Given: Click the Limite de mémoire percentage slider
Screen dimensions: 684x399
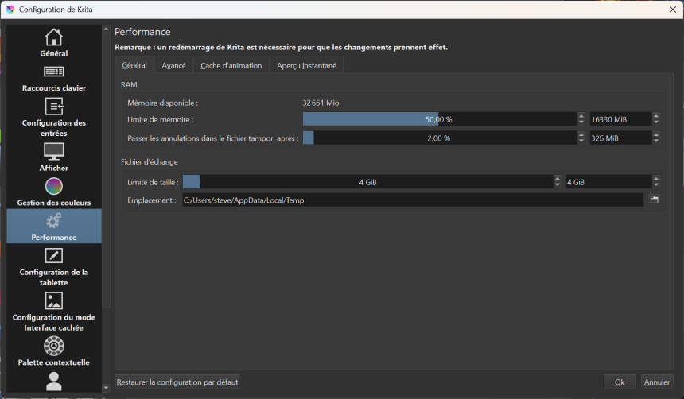Looking at the screenshot, I should [438, 119].
